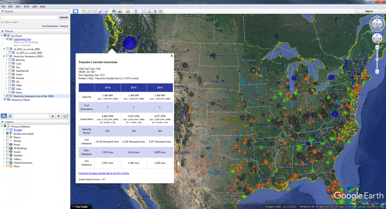Select Gas folder in Places tree
The image size is (386, 209).
[18, 67]
